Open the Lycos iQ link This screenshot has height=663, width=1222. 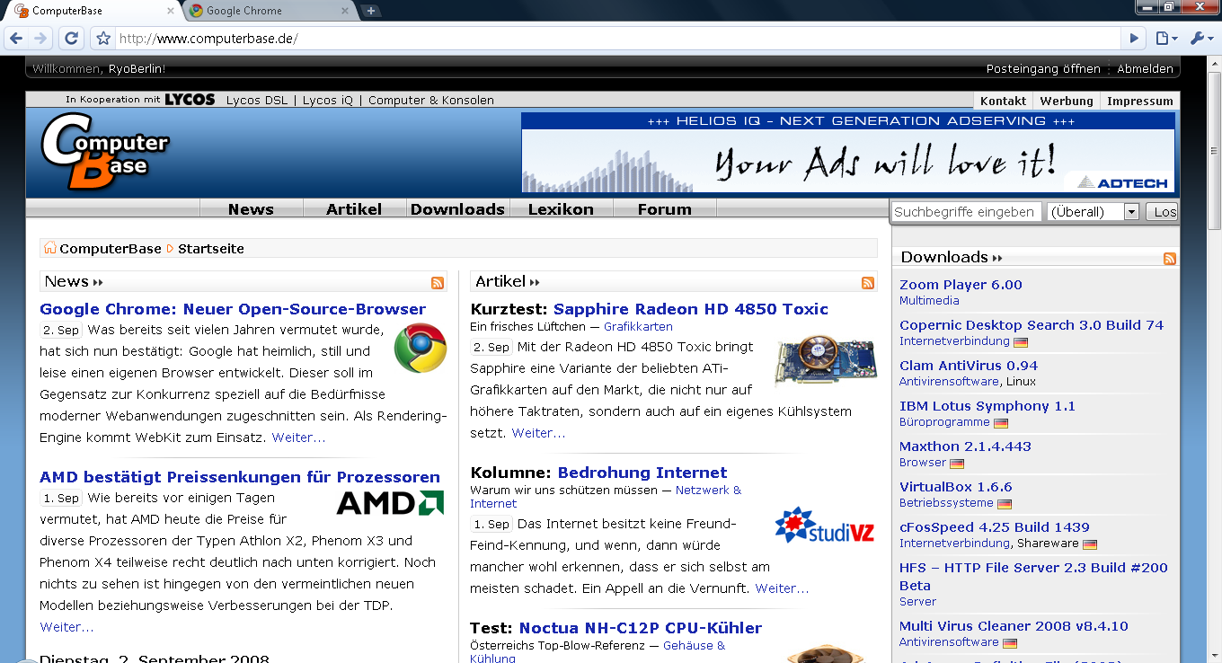[328, 100]
